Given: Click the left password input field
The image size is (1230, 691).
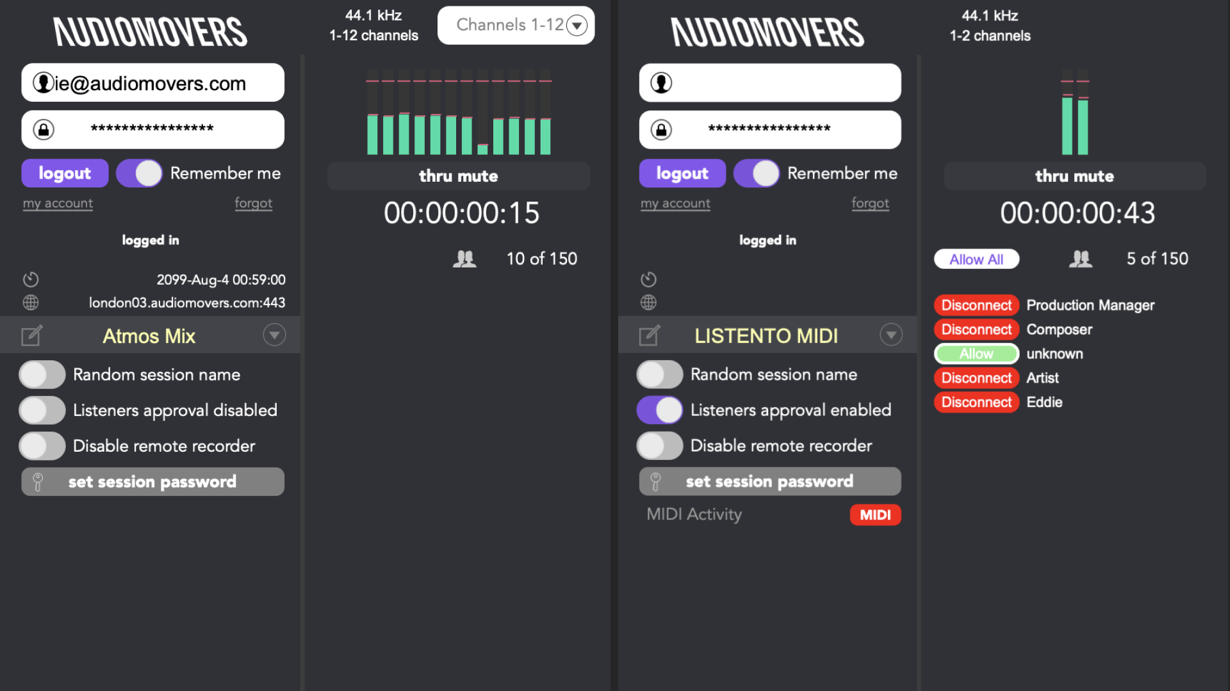Looking at the screenshot, I should click(152, 130).
